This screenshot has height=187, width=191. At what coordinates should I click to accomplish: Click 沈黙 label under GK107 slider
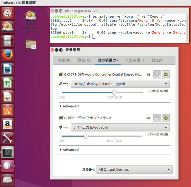[x=62, y=97]
